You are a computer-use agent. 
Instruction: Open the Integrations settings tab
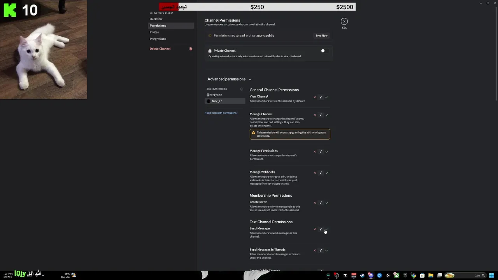(171, 39)
